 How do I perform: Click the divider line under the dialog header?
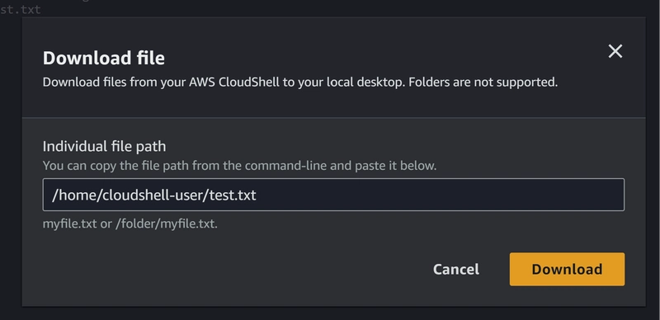pos(333,117)
